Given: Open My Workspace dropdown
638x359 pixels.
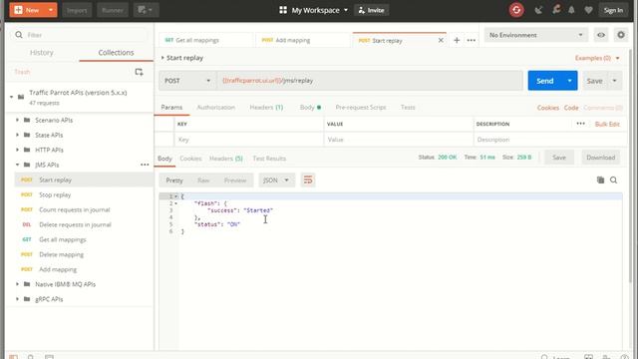Looking at the screenshot, I should [x=319, y=10].
